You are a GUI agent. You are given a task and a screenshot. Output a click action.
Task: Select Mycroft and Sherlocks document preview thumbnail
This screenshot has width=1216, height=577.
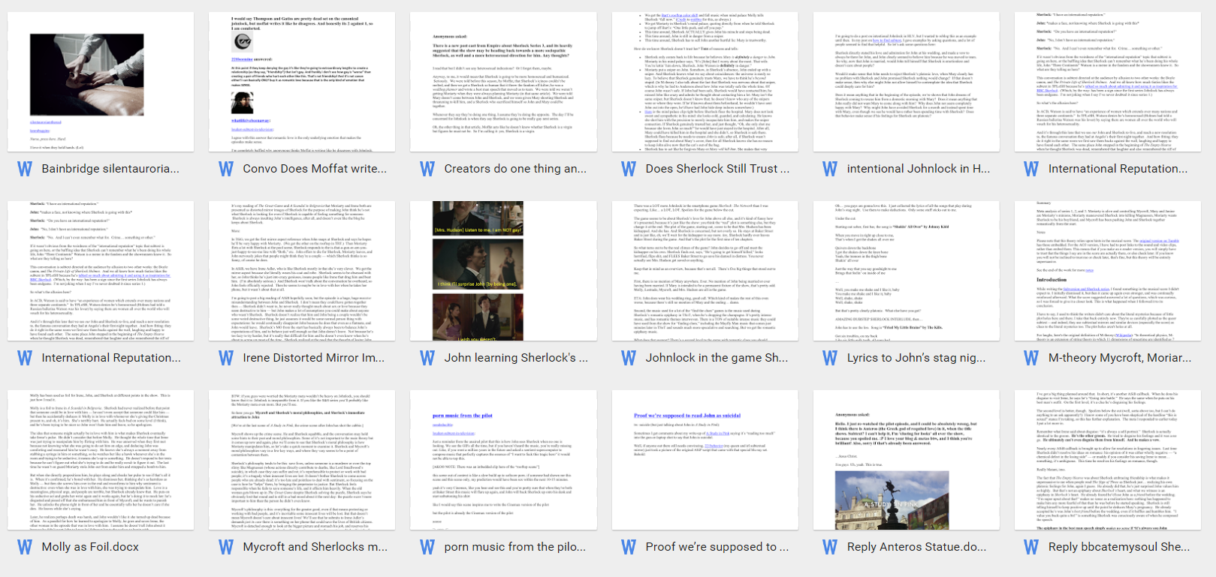pos(302,460)
